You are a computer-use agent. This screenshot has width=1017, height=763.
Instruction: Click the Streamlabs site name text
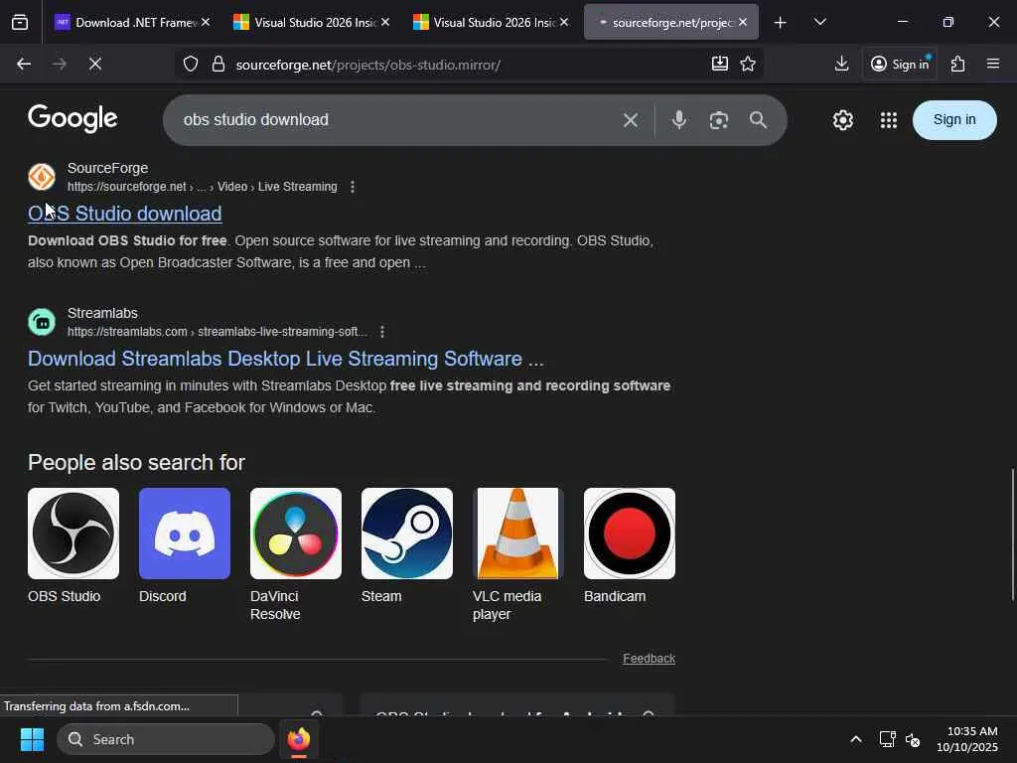(x=102, y=313)
